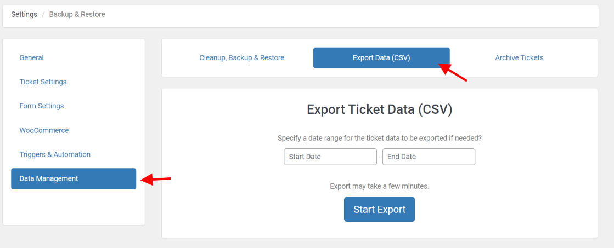
Task: Open the General settings section
Action: coord(31,57)
